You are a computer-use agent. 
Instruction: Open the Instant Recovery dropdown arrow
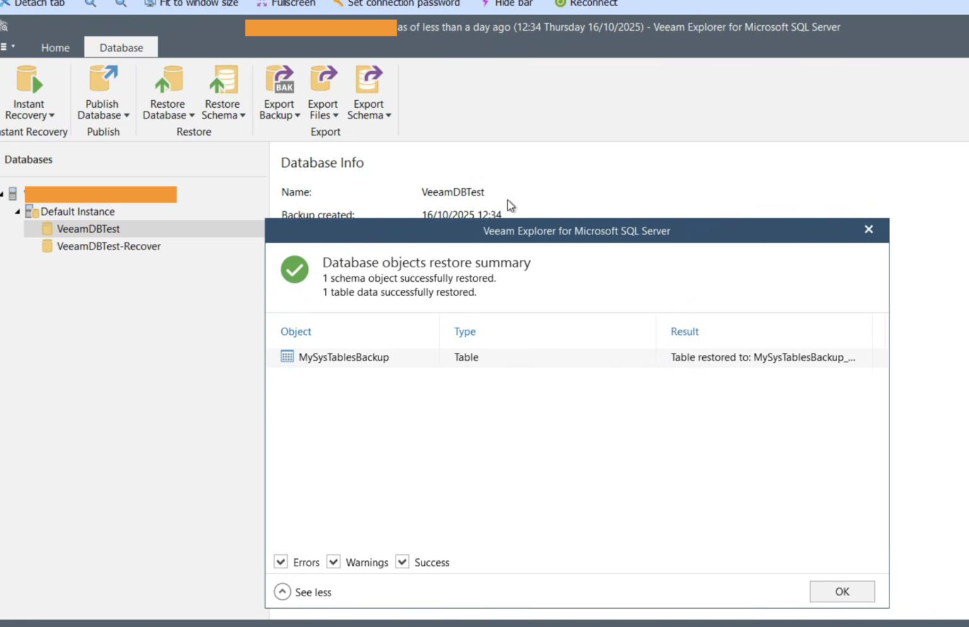click(50, 115)
